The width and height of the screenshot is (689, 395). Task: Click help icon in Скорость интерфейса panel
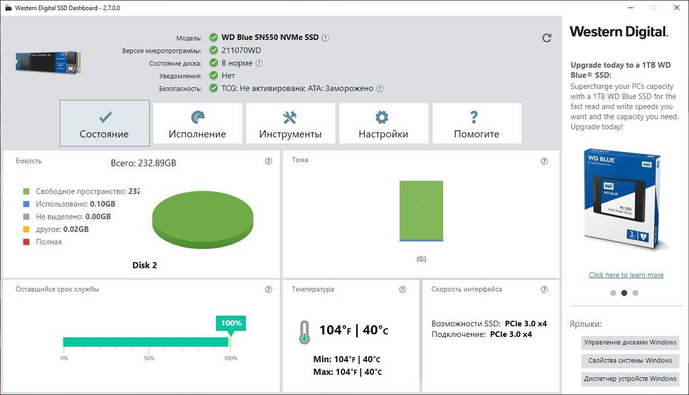pyautogui.click(x=544, y=289)
